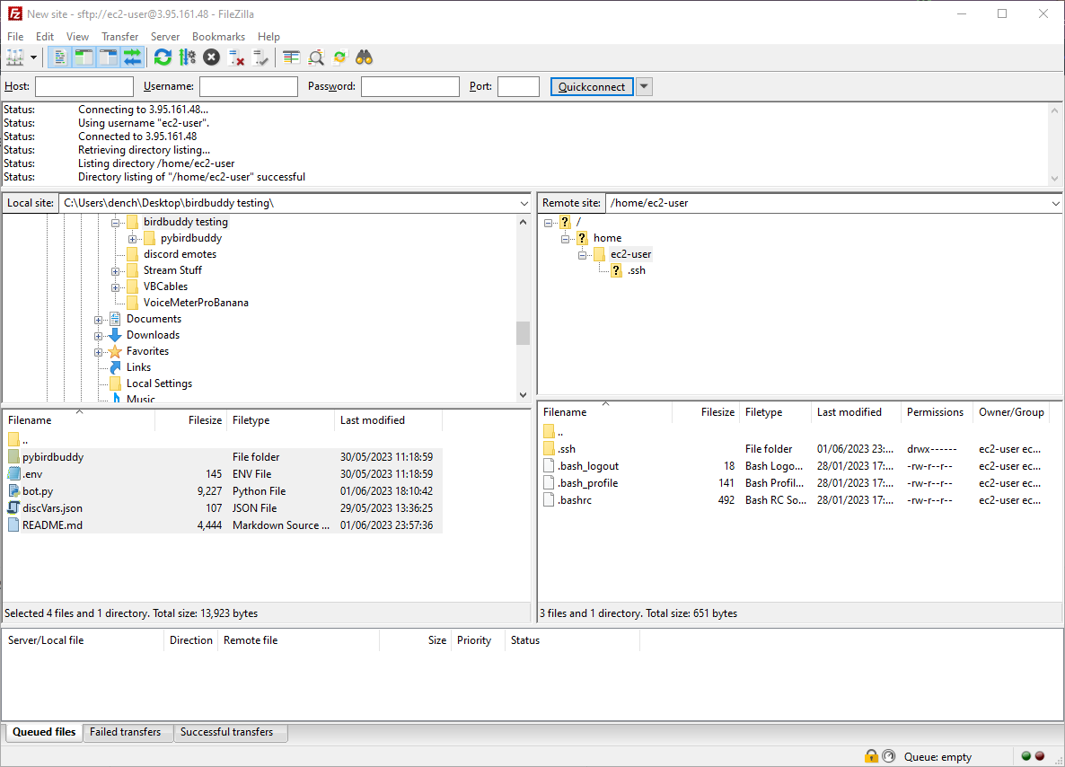Image resolution: width=1065 pixels, height=767 pixels.
Task: Toggle directory comparison
Action: [316, 57]
